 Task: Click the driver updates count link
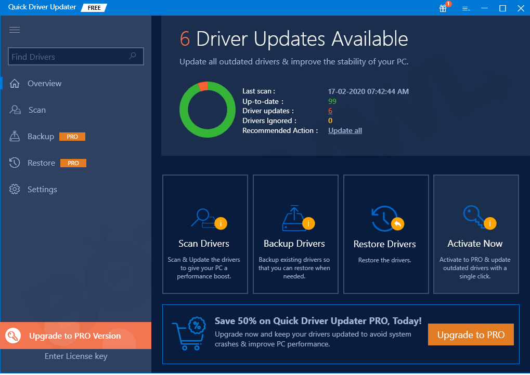[x=330, y=111]
